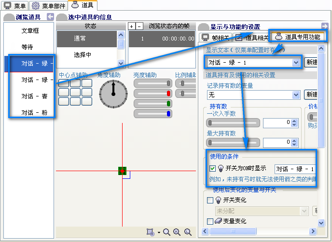Click the settings panel horizontal scroll right arrow
The width and height of the screenshot is (332, 242).
coord(313,231)
